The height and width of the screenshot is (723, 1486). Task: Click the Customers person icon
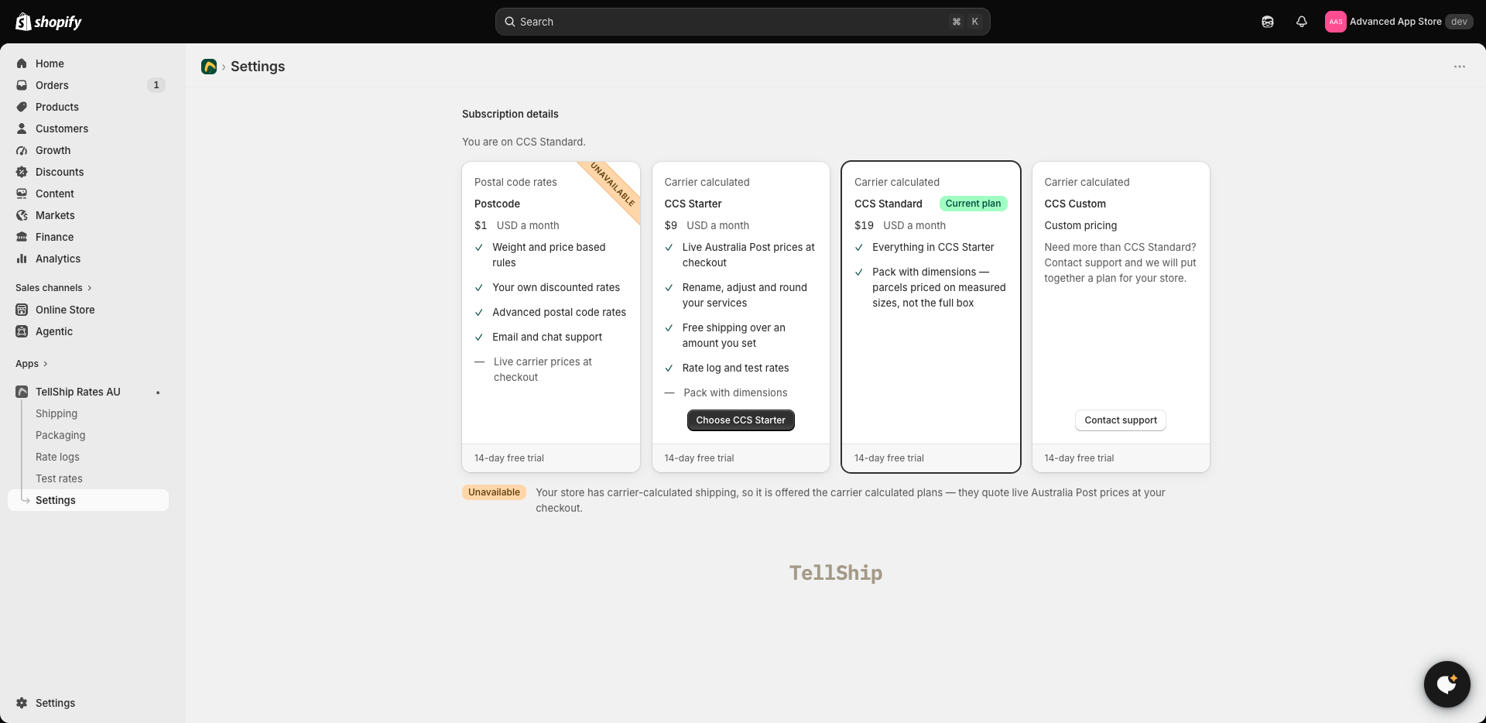pyautogui.click(x=22, y=128)
